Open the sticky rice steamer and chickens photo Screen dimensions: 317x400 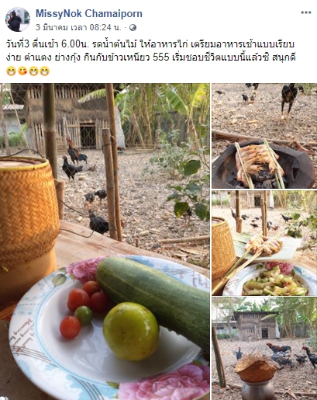(x=264, y=349)
